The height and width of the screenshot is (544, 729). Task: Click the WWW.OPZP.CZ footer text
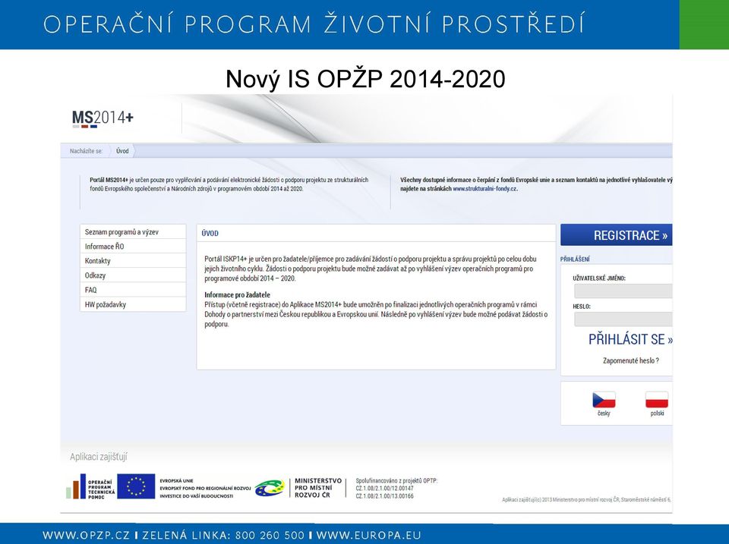click(87, 535)
